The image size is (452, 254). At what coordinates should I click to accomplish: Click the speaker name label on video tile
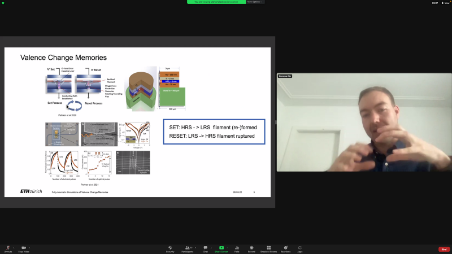pyautogui.click(x=285, y=76)
